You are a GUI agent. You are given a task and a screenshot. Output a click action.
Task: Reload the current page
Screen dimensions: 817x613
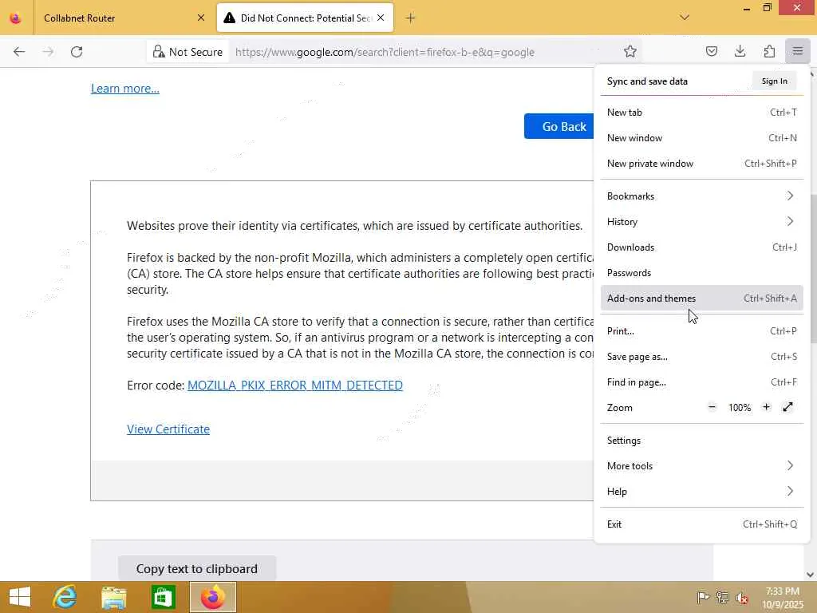pos(77,52)
